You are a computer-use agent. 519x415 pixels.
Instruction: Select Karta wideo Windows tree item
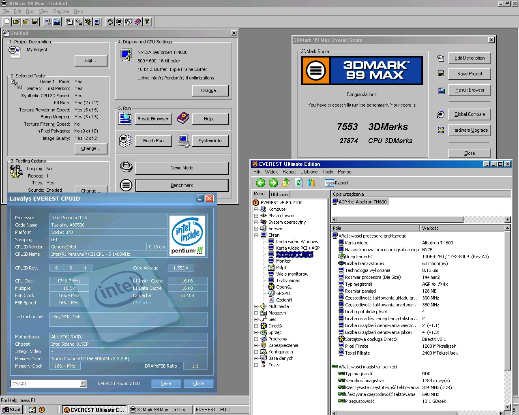point(297,242)
